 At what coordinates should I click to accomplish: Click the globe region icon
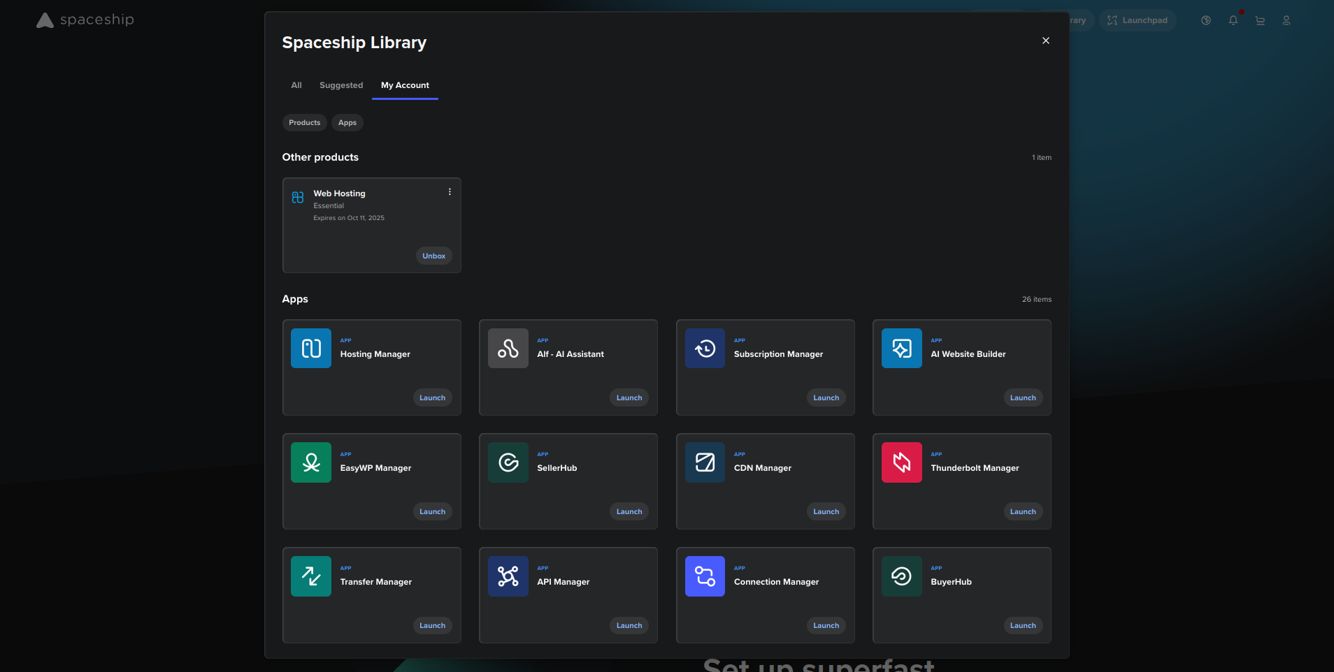coord(1205,20)
